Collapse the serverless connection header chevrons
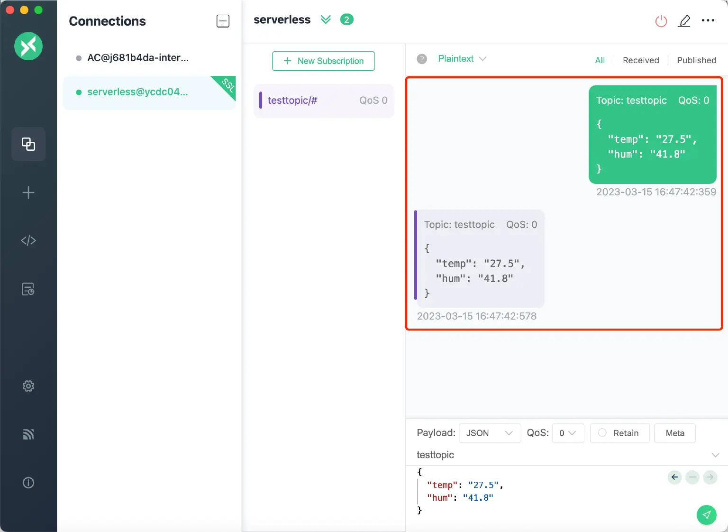Screen dimensions: 728x532 coord(326,19)
